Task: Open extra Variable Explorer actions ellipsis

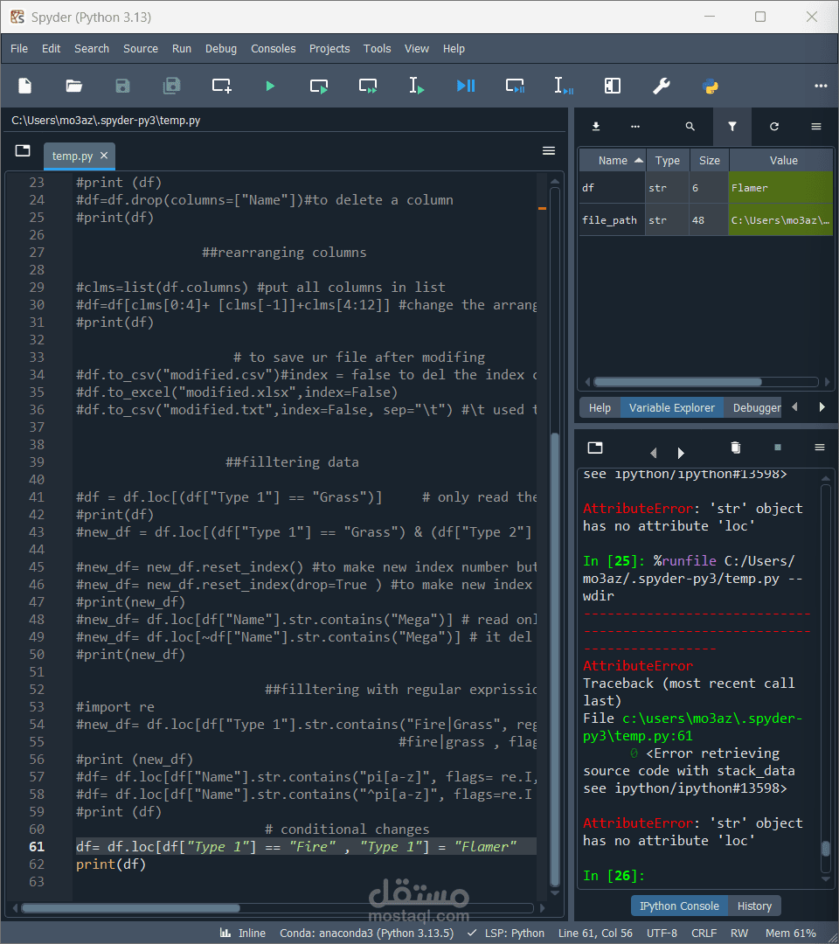Action: (635, 127)
